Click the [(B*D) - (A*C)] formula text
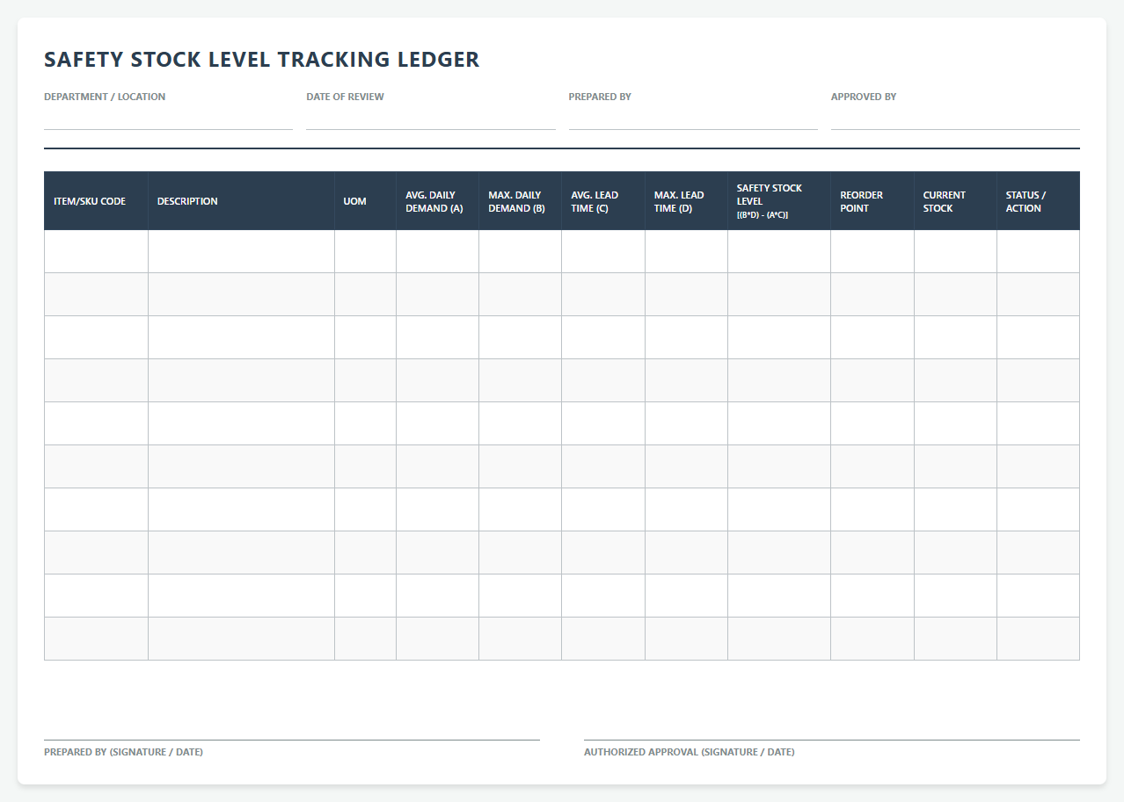The image size is (1124, 802). (763, 215)
